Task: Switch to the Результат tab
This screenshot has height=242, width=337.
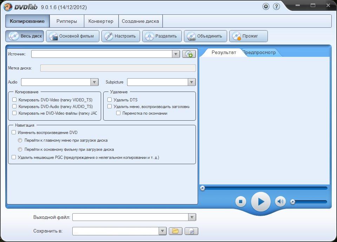Action: (x=224, y=52)
